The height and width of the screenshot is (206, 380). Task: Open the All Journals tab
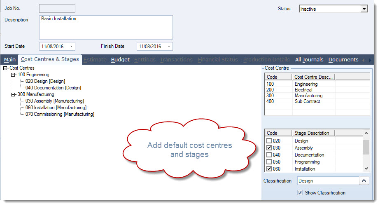(x=309, y=60)
